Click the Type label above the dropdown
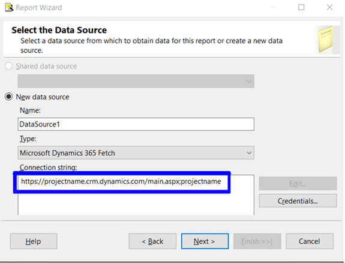The width and height of the screenshot is (345, 263). (28, 138)
